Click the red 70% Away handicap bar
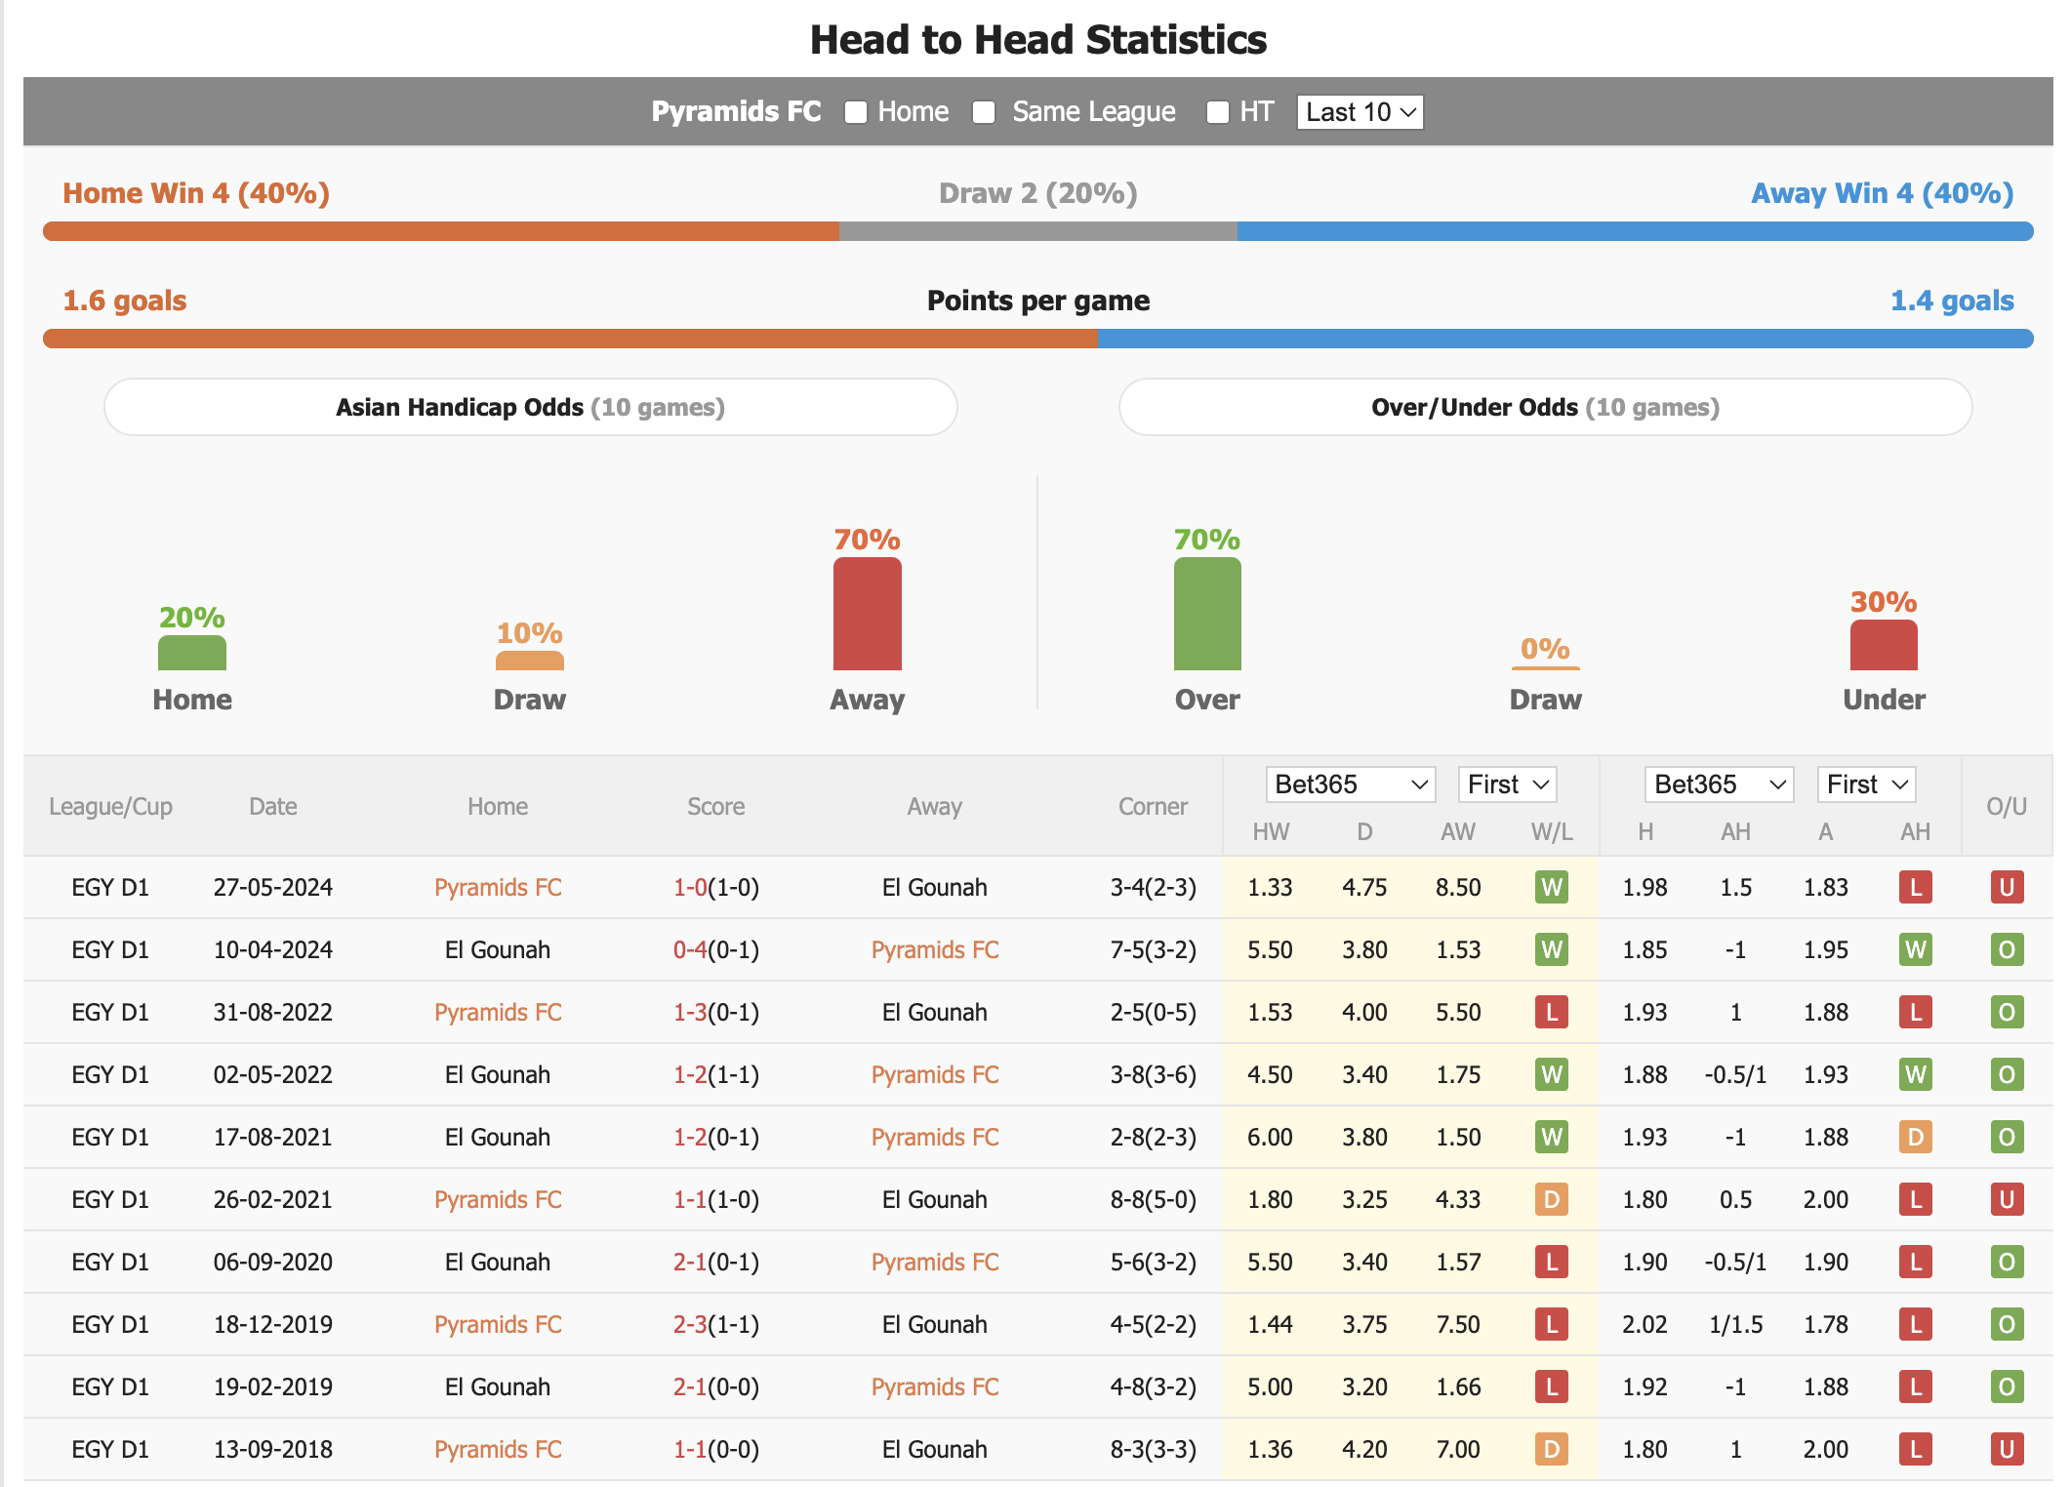 pyautogui.click(x=867, y=614)
